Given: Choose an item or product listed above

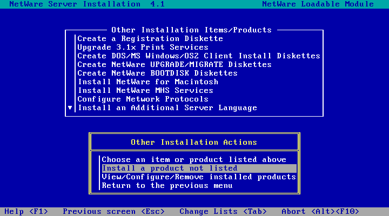Looking at the screenshot, I should point(194,160).
